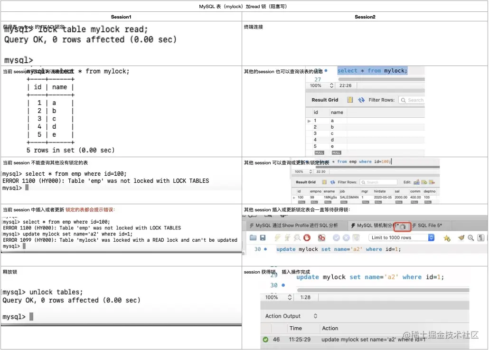Beautify the query with the broom icon
The image size is (489, 350).
(461, 238)
